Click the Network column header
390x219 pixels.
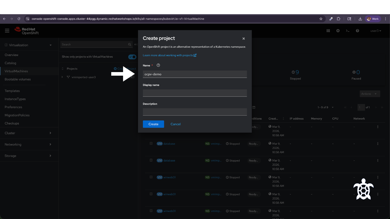(359, 119)
